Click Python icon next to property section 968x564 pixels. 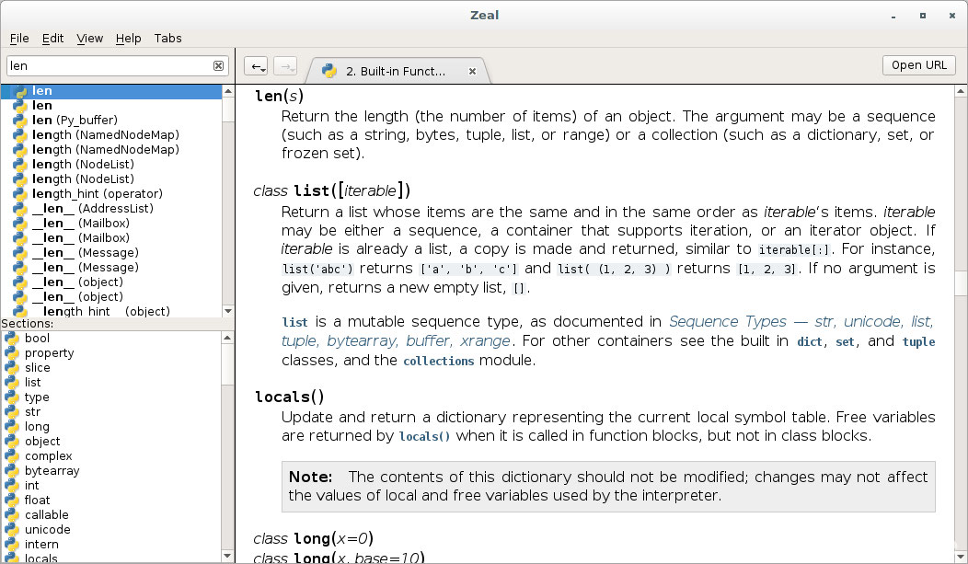click(12, 353)
